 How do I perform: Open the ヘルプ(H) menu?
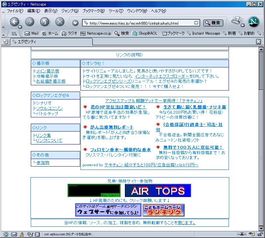(159, 11)
